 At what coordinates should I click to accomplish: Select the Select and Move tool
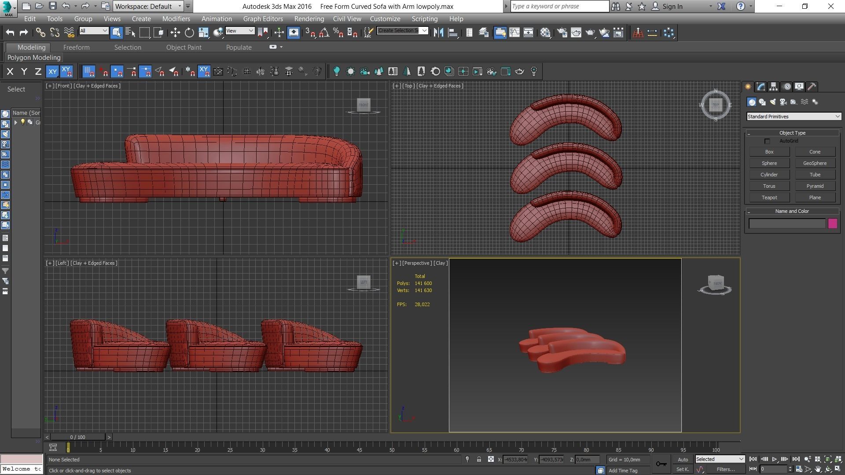tap(175, 33)
